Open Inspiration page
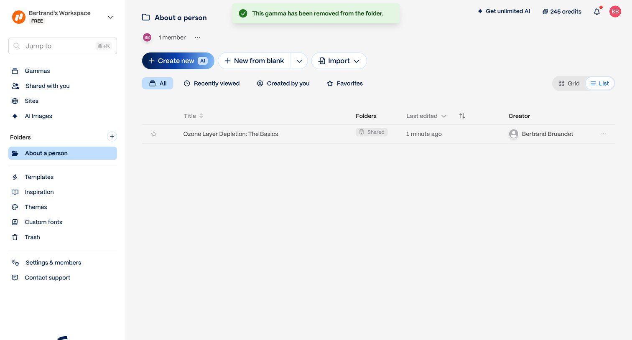The width and height of the screenshot is (632, 340). tap(39, 192)
